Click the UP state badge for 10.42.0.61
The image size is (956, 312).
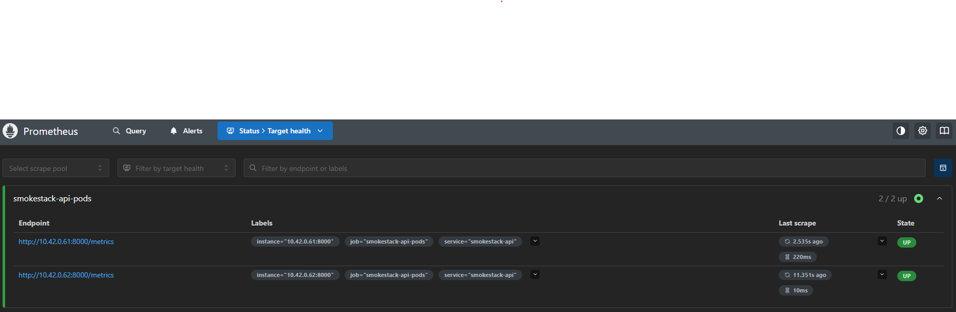[907, 242]
